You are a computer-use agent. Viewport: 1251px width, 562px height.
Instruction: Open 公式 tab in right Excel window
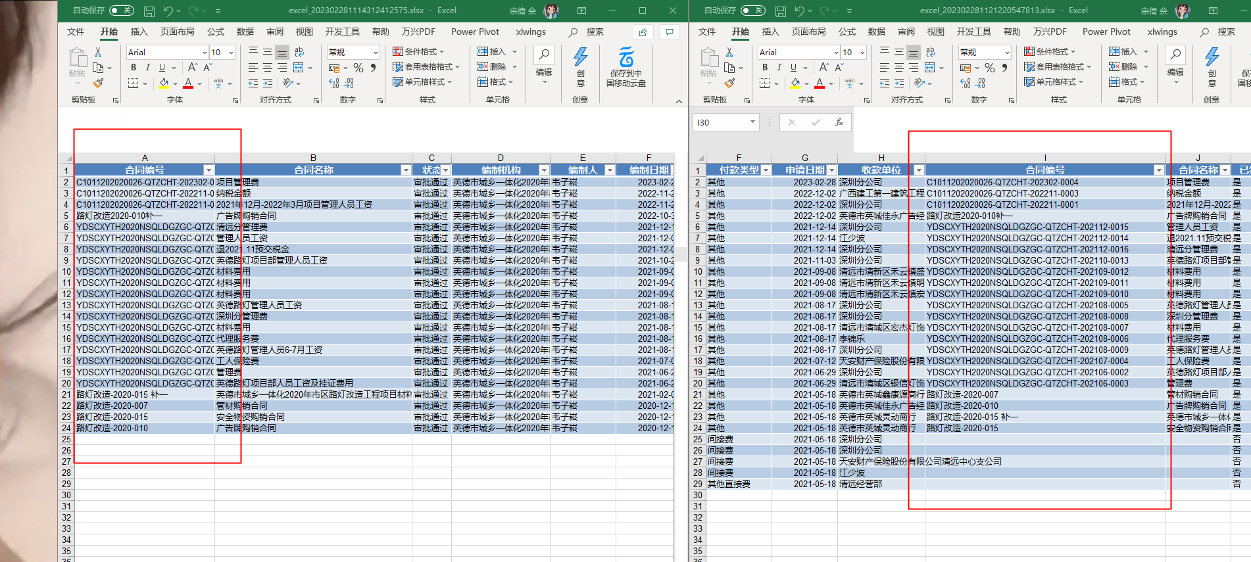847,32
